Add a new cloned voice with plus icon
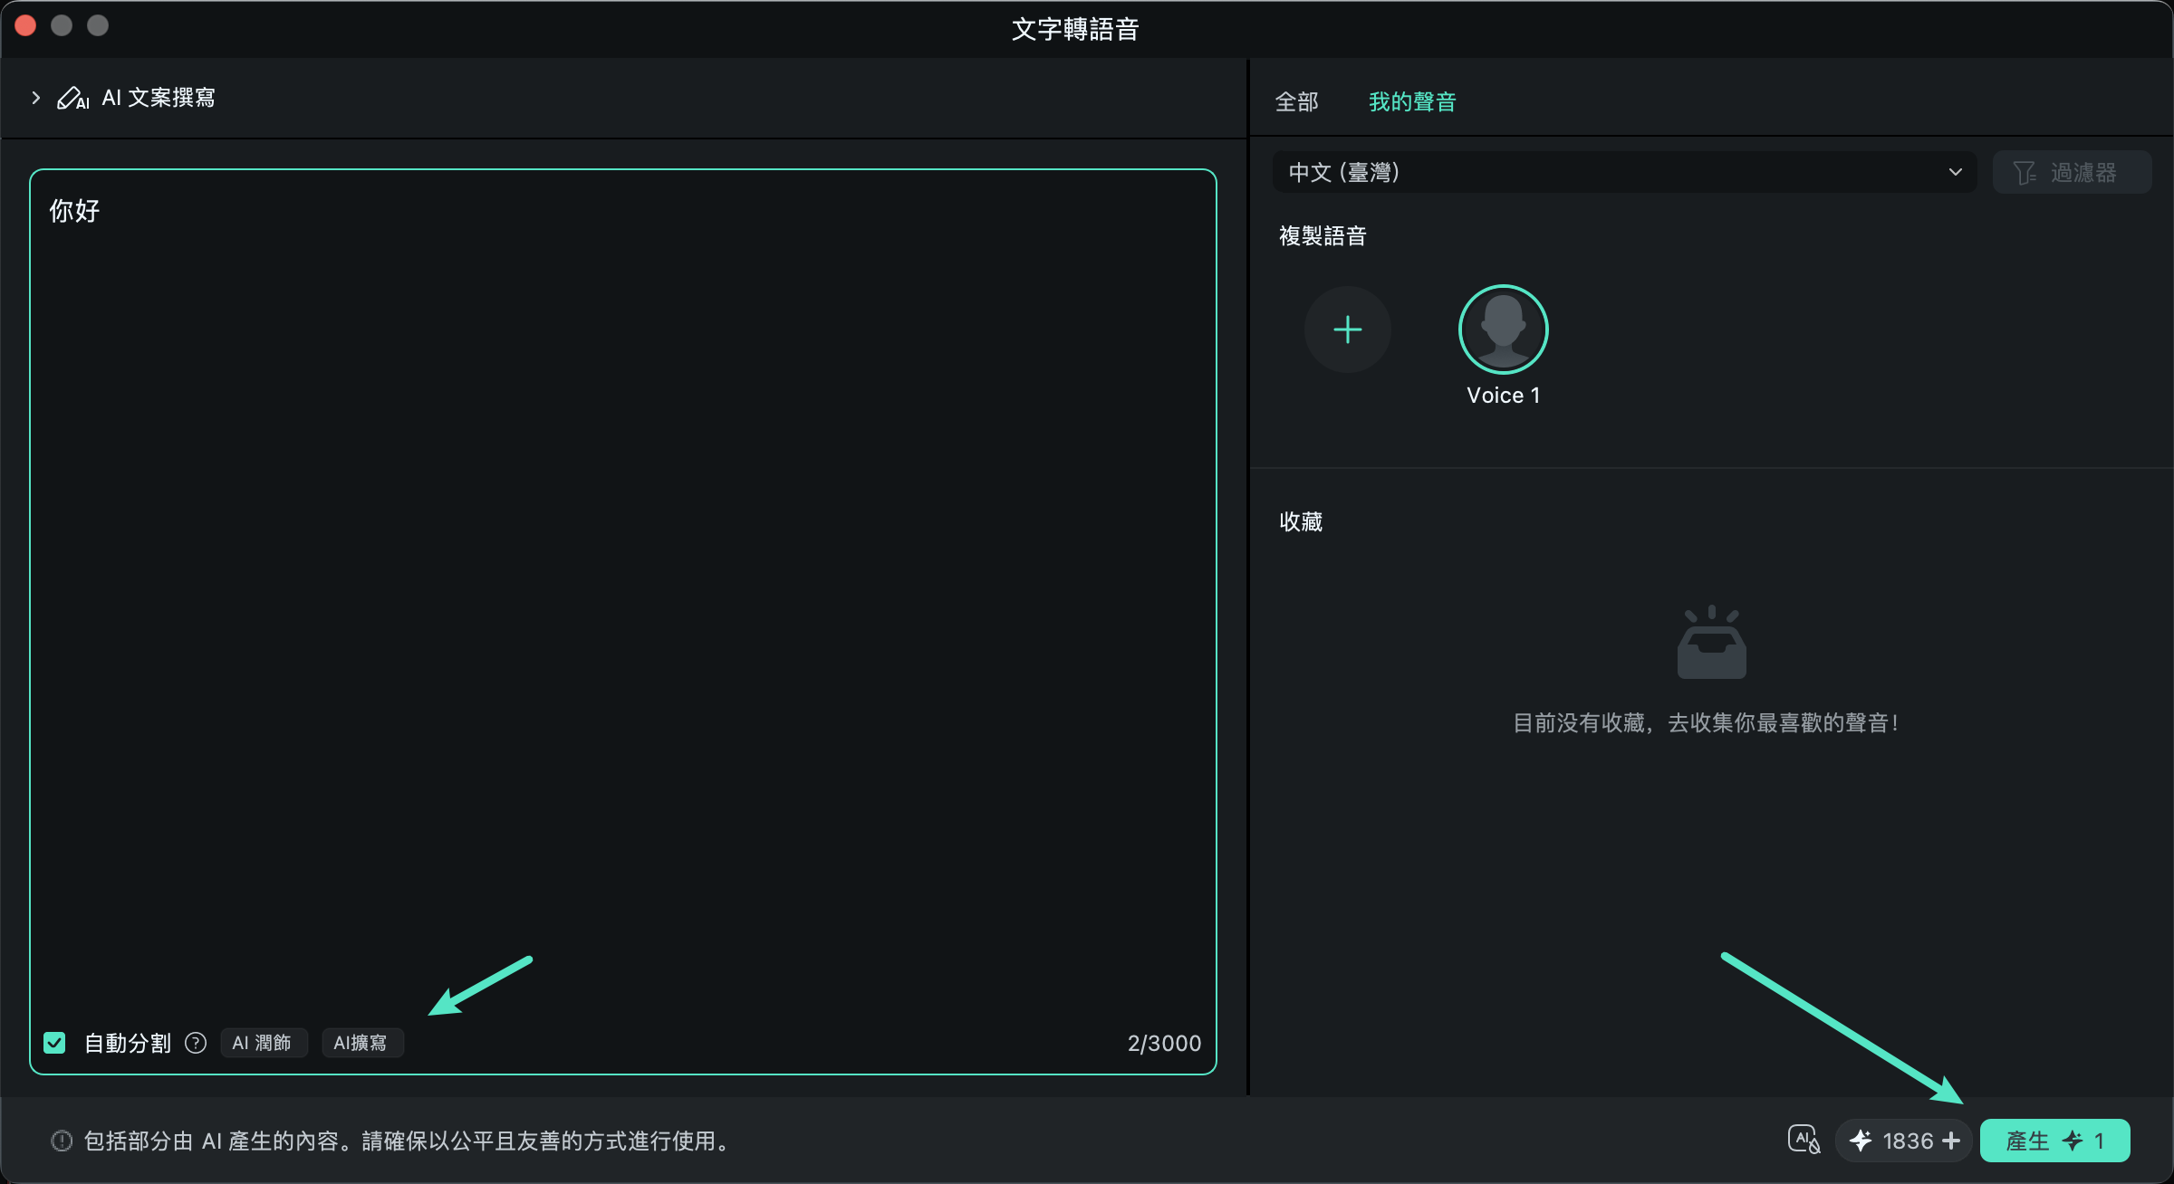 (1347, 329)
